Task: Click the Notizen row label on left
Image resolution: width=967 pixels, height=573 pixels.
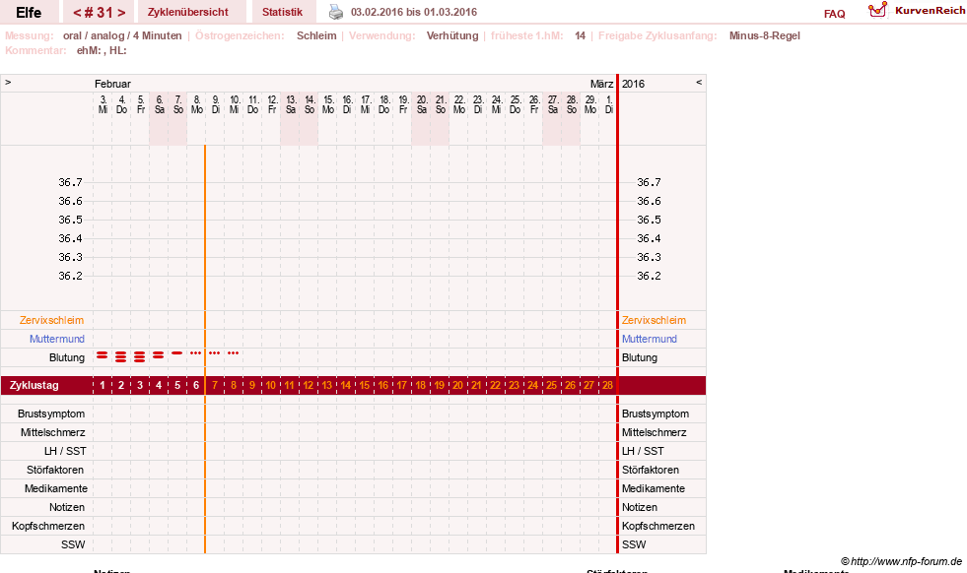Action: tap(67, 507)
